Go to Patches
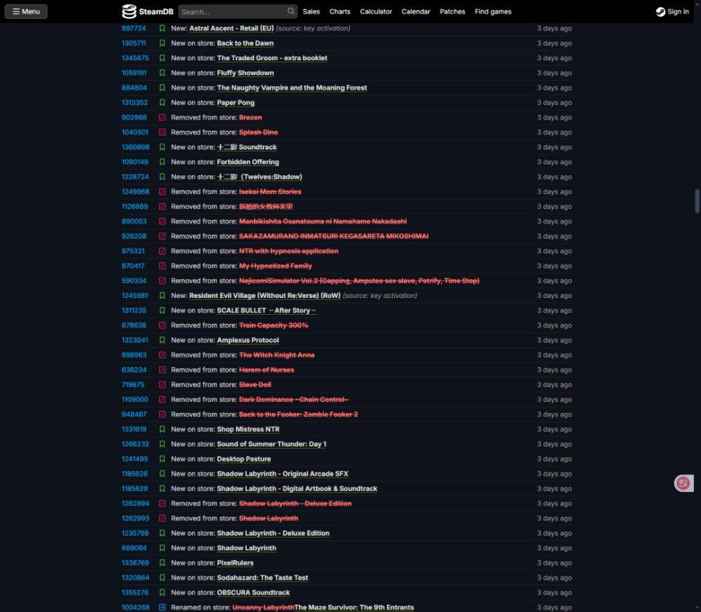This screenshot has height=612, width=701. coord(452,12)
